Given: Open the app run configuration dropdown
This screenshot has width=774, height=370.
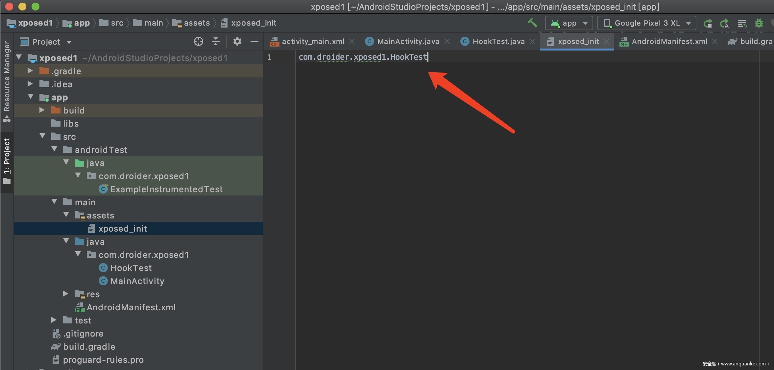Looking at the screenshot, I should (x=569, y=23).
